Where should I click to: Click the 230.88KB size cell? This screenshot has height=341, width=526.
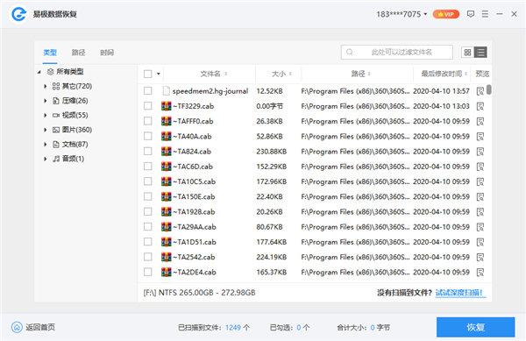click(x=272, y=152)
